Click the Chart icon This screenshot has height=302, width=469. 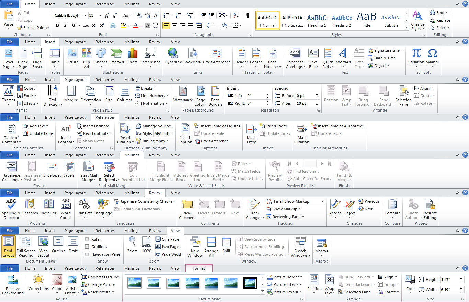(132, 53)
